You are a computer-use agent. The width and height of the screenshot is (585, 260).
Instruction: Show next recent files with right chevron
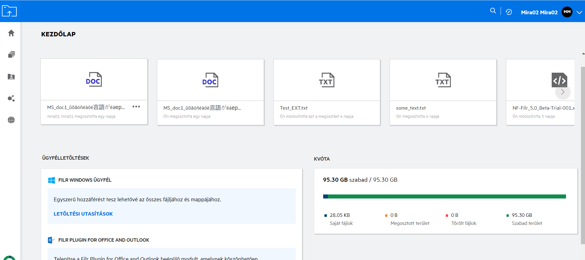[x=563, y=92]
